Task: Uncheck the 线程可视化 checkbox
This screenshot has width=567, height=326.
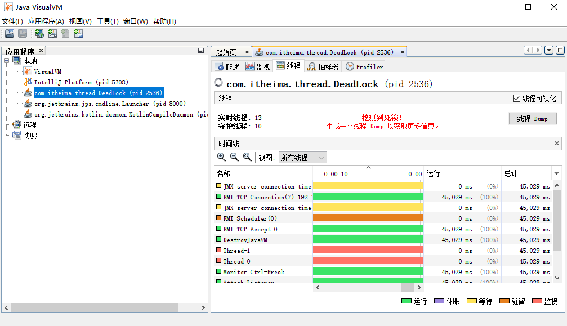Action: click(x=516, y=99)
